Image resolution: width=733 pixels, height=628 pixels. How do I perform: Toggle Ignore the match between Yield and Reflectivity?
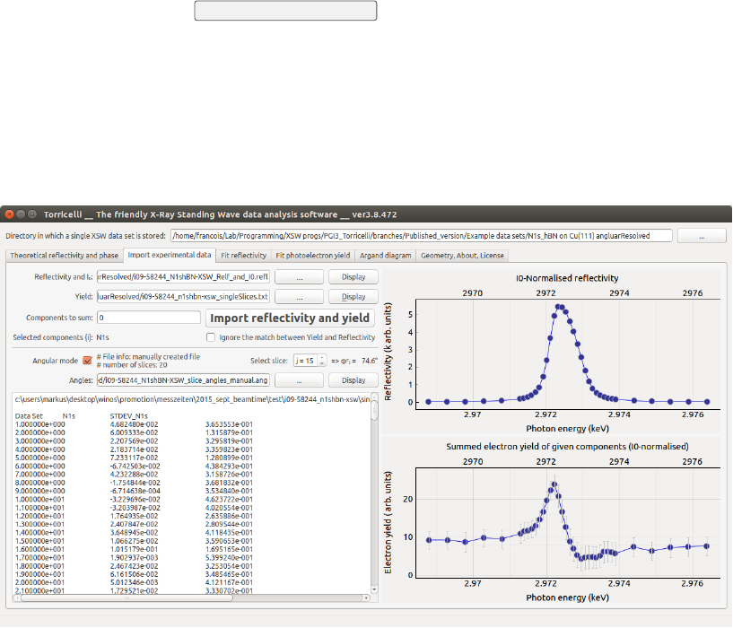point(211,337)
